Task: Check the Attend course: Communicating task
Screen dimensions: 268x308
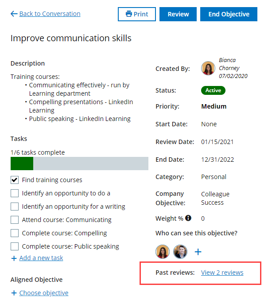Action: click(15, 220)
